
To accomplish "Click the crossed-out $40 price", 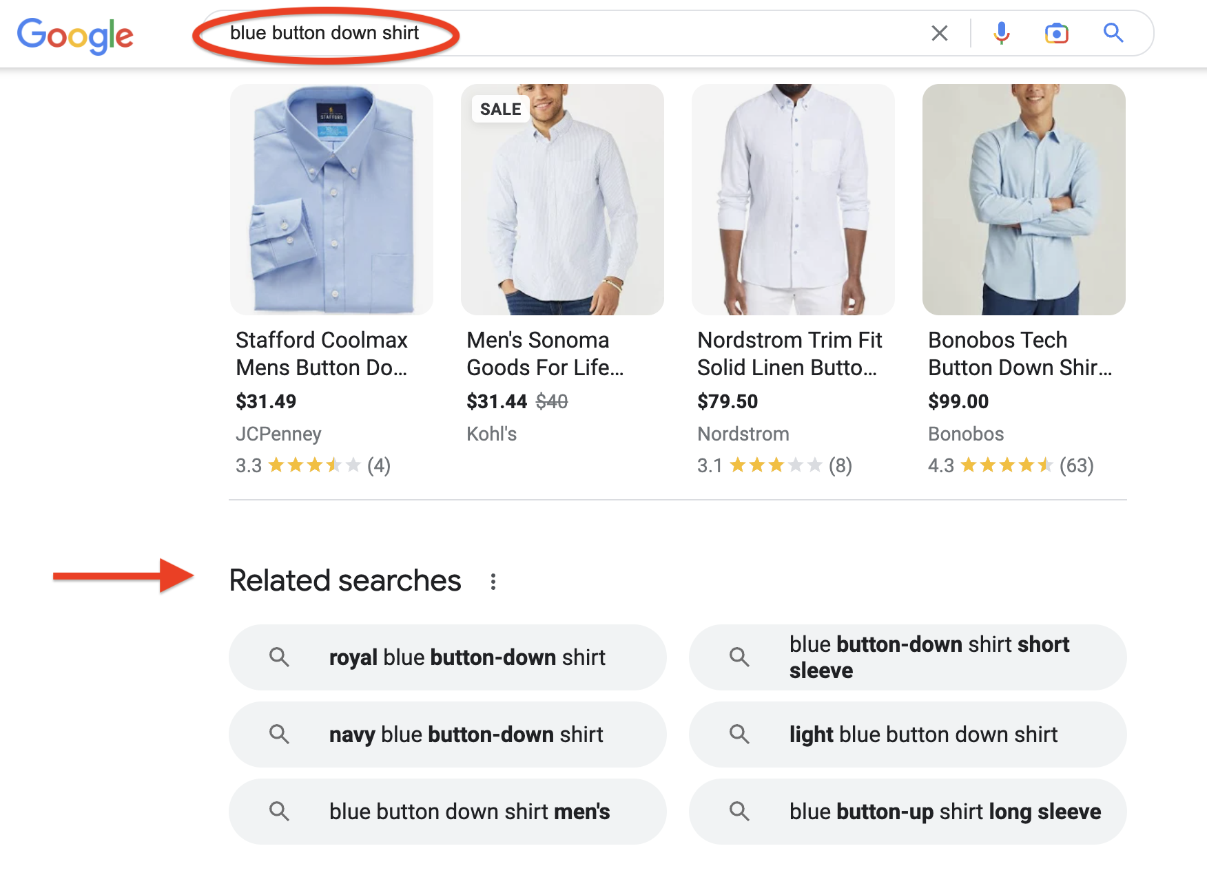I will pos(552,401).
